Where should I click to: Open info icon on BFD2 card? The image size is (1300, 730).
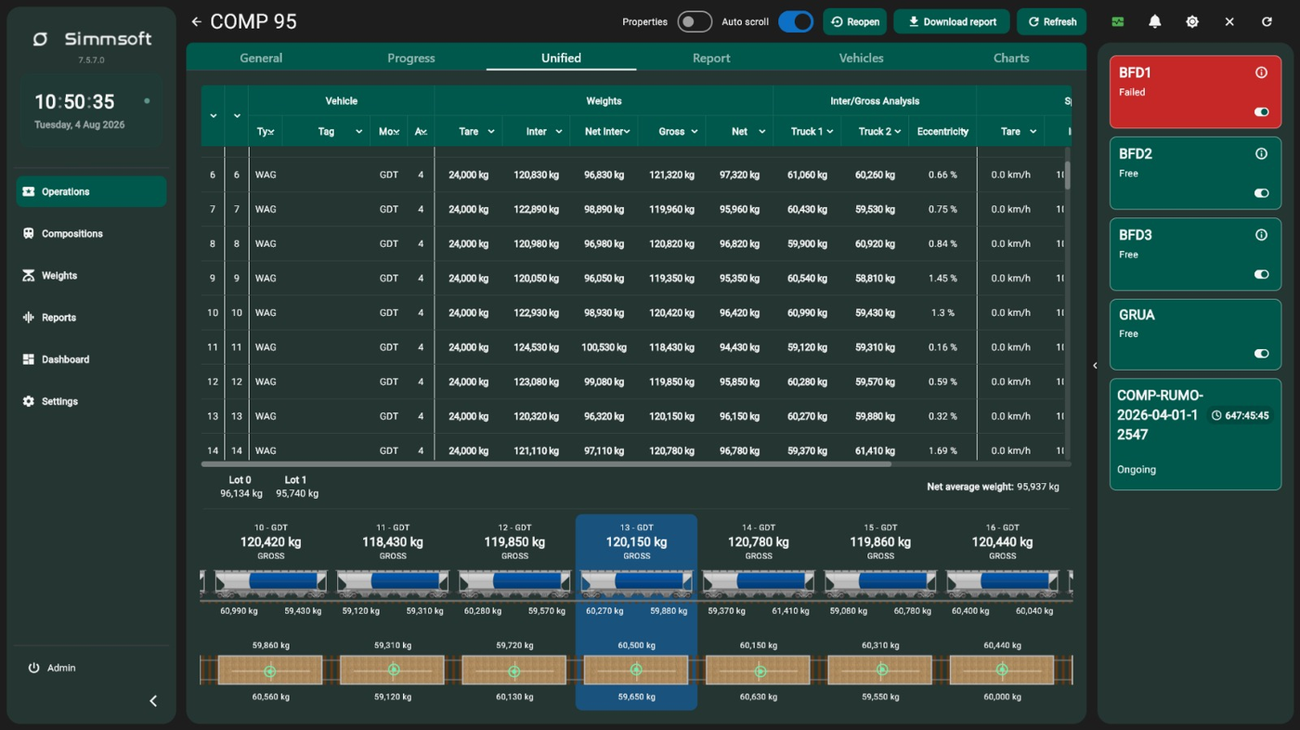coord(1261,154)
